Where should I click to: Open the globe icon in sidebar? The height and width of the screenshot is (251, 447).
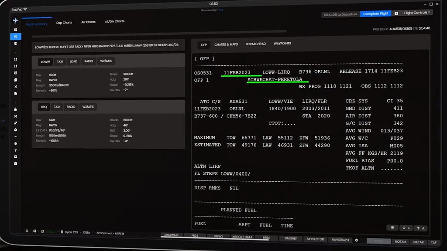(16, 44)
